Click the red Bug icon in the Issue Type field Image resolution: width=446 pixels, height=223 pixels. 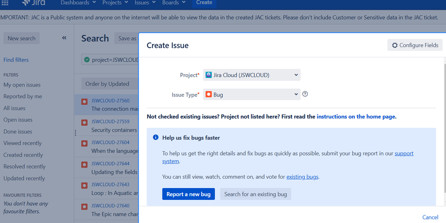[x=209, y=95]
